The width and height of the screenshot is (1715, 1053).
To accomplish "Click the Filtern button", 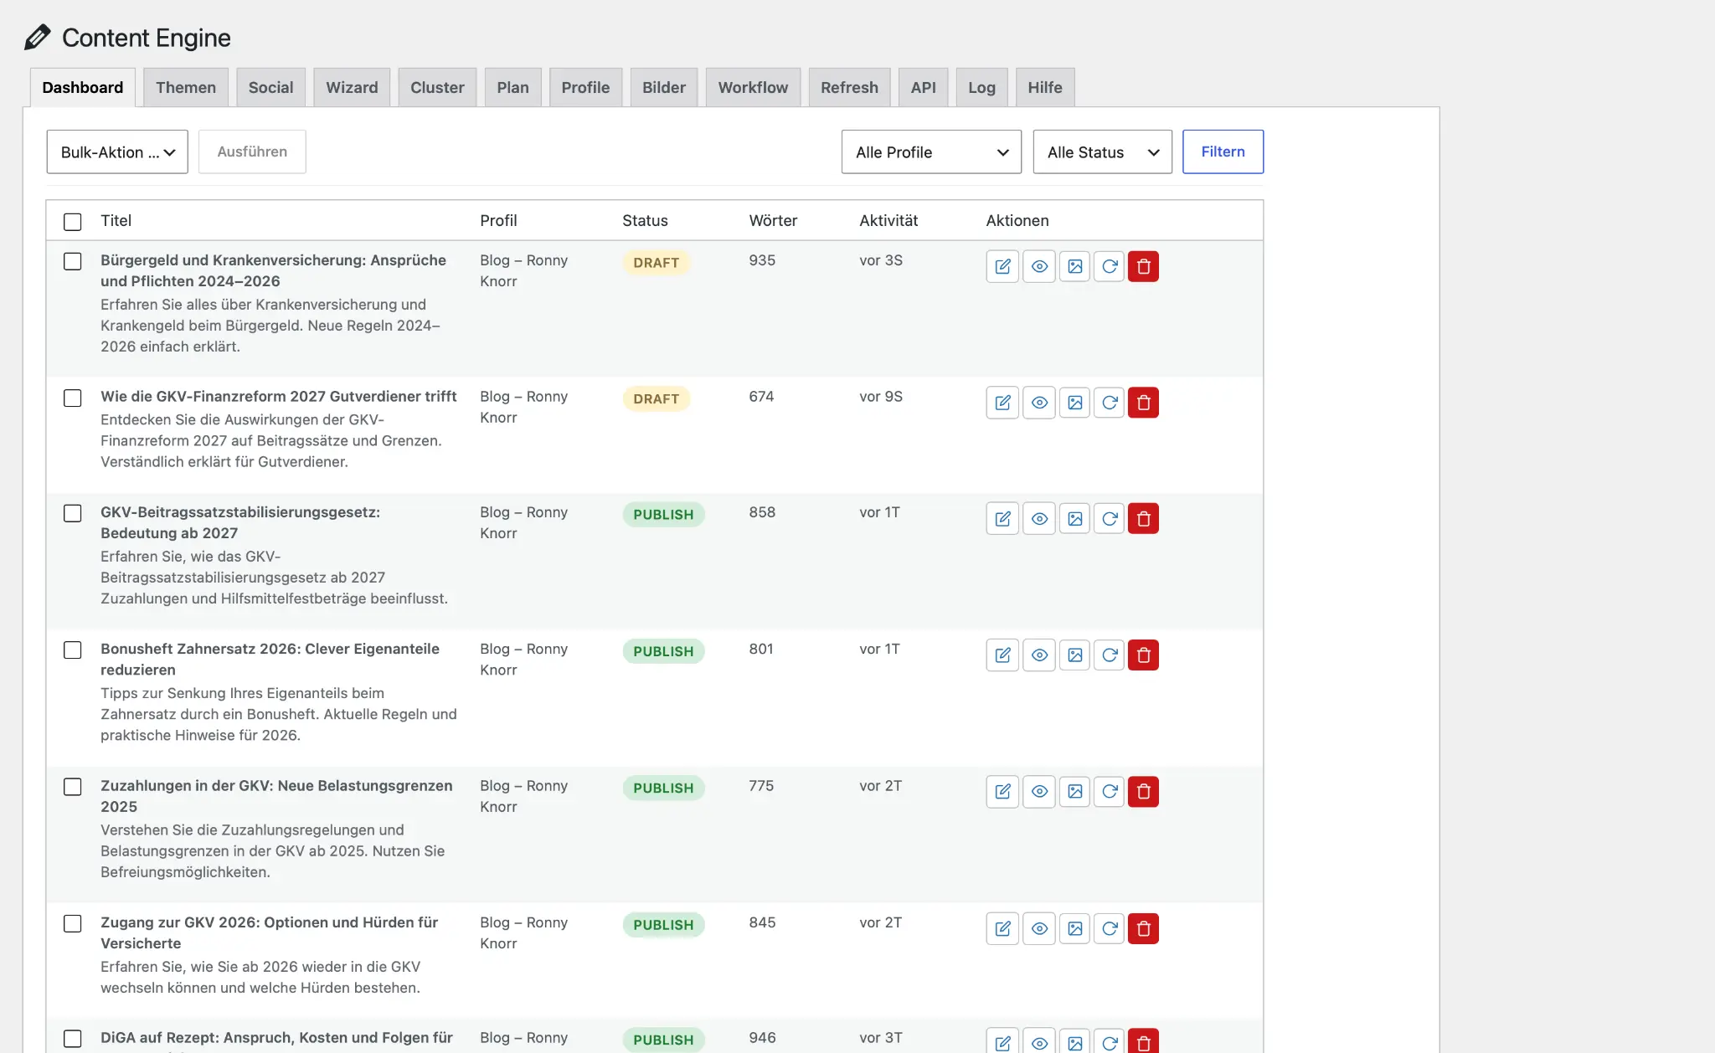I will [1223, 152].
